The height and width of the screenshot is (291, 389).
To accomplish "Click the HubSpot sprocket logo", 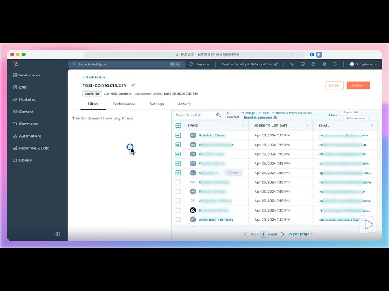I will [15, 64].
